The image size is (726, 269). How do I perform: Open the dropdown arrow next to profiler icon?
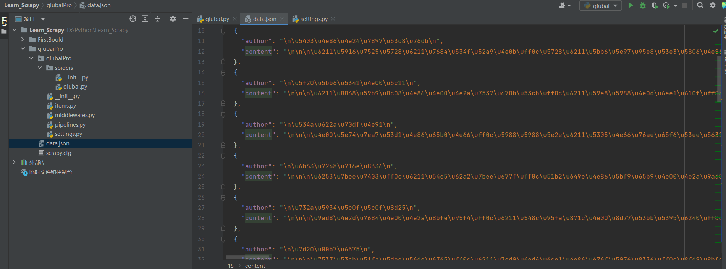point(676,6)
